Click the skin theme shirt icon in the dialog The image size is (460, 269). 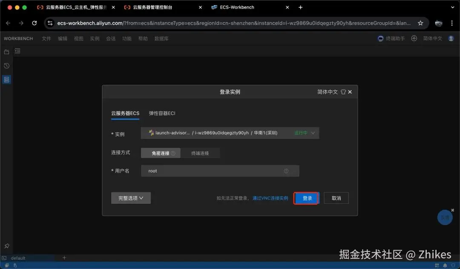[x=343, y=92]
